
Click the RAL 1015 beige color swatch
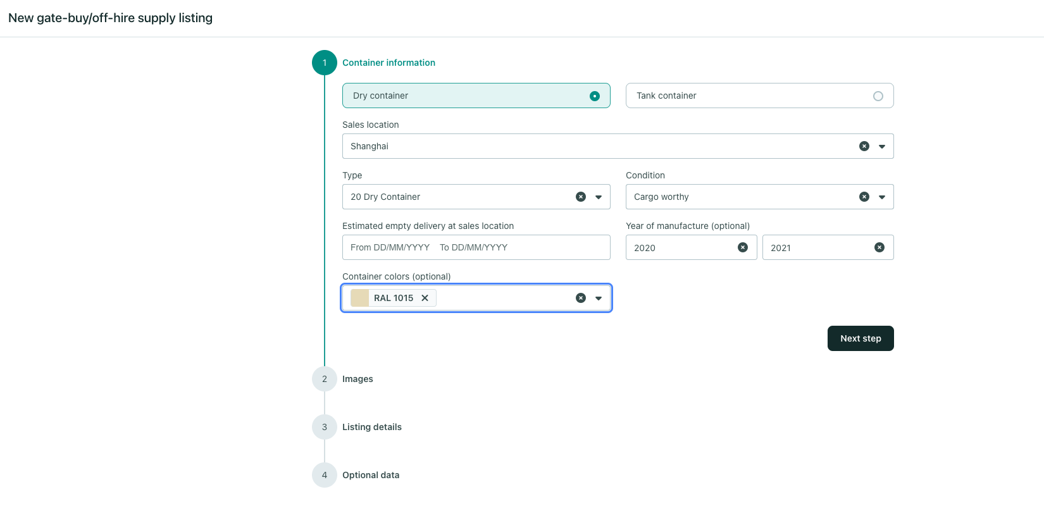pos(360,298)
